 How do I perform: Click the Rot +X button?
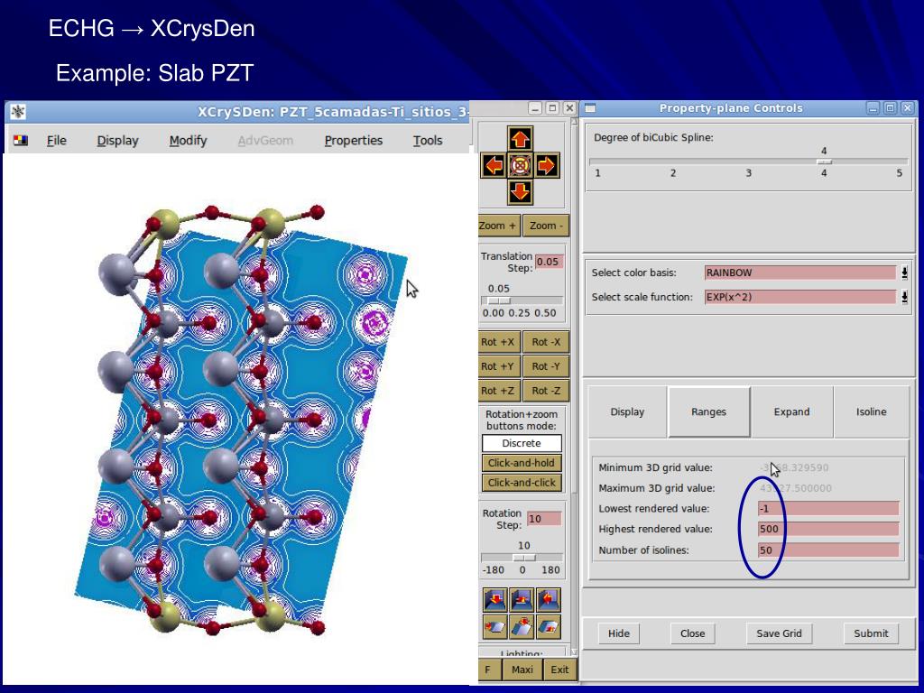point(497,342)
